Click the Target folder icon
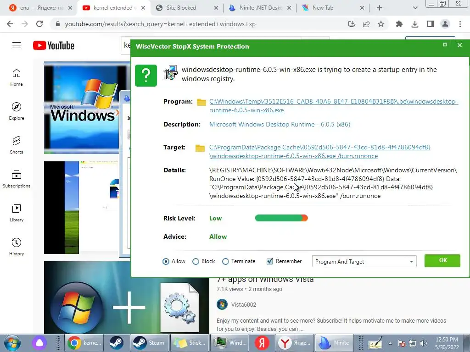Viewport: 470px width, 352px height. coord(200,148)
